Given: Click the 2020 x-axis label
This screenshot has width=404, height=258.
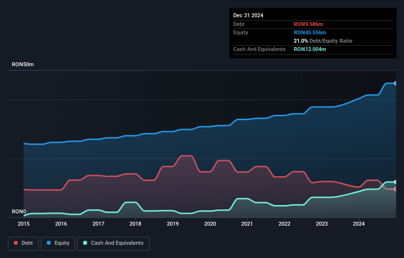Looking at the screenshot, I should coord(210,224).
